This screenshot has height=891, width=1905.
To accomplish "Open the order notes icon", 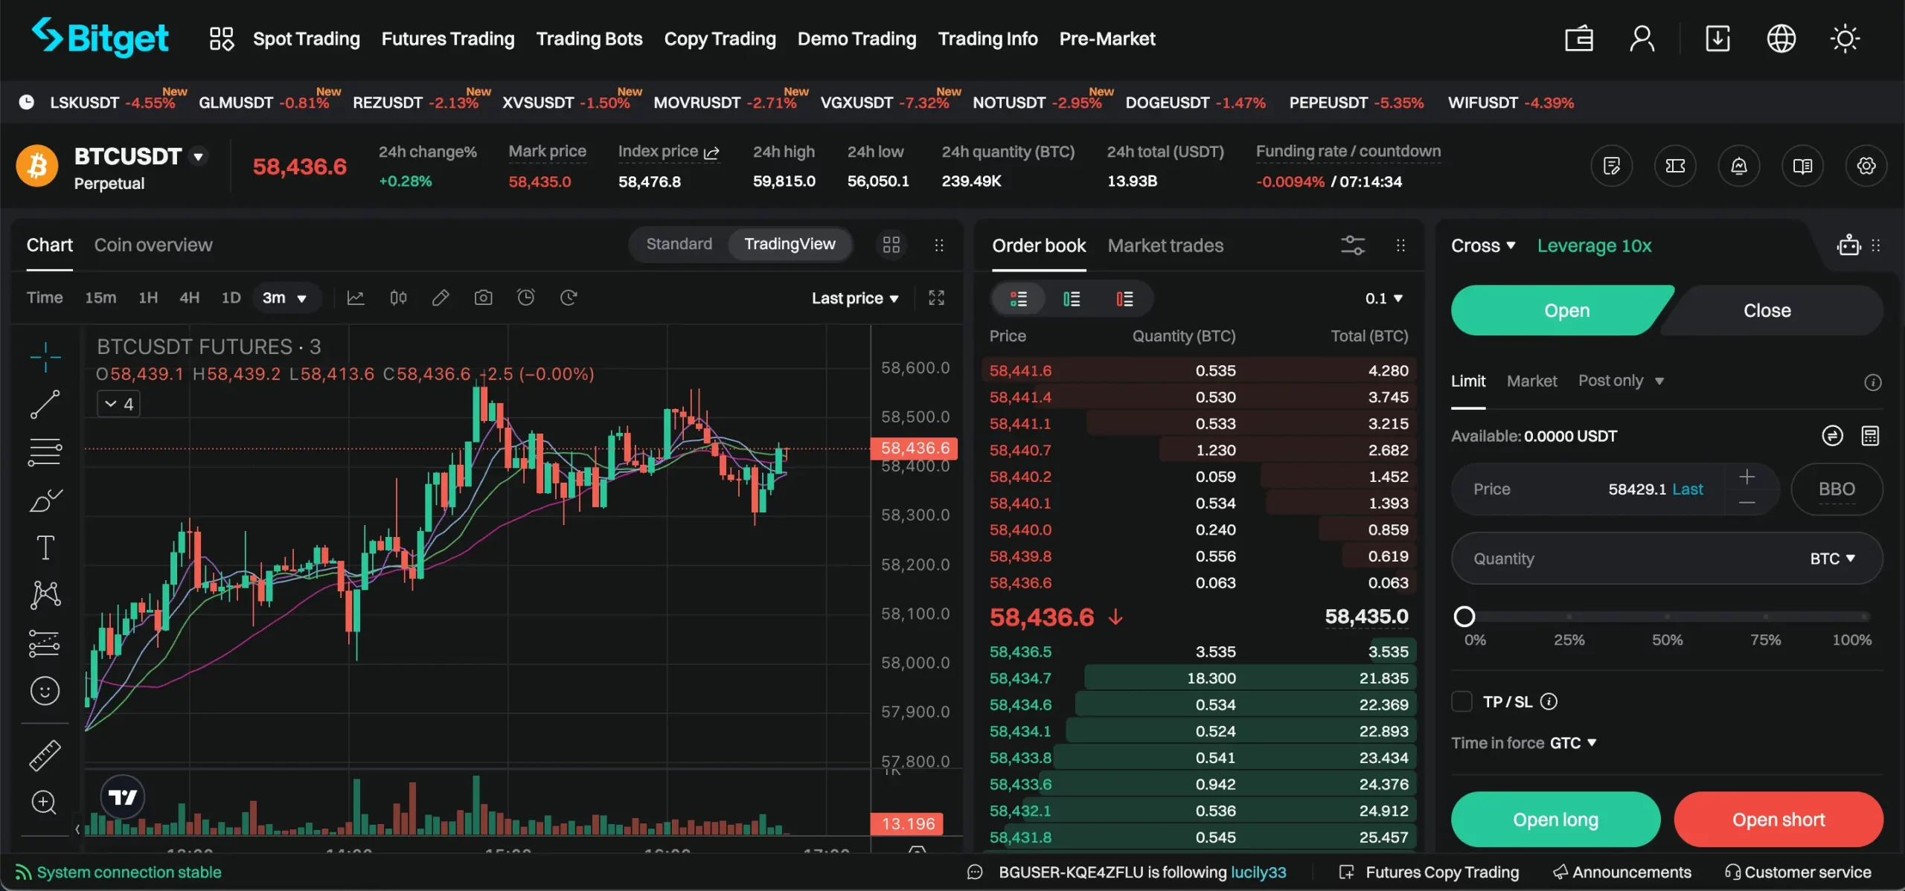I will (x=1612, y=166).
